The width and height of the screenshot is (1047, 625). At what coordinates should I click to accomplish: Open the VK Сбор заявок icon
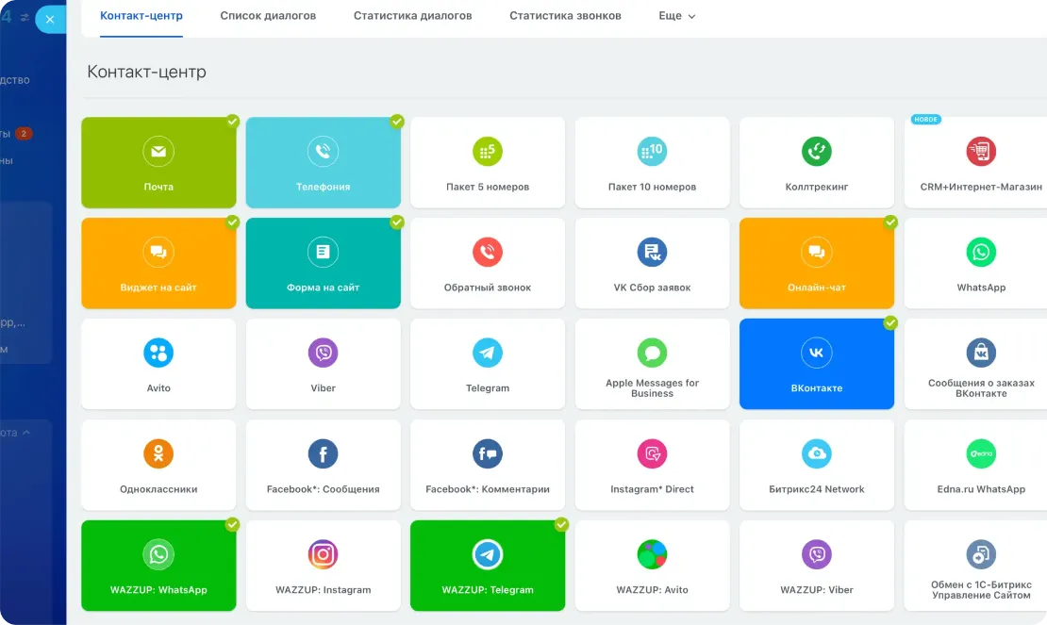[x=653, y=252]
